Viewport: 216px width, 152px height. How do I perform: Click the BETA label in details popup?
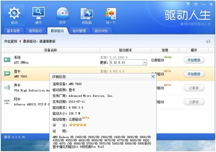[86, 118]
